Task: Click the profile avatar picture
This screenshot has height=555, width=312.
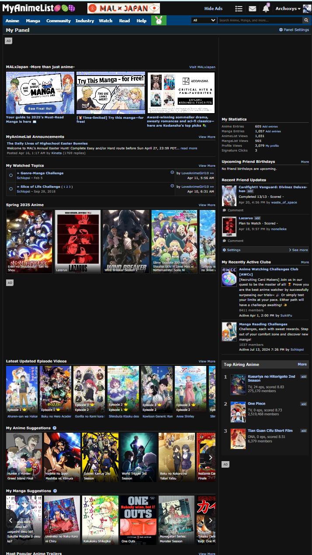Action: (x=307, y=8)
